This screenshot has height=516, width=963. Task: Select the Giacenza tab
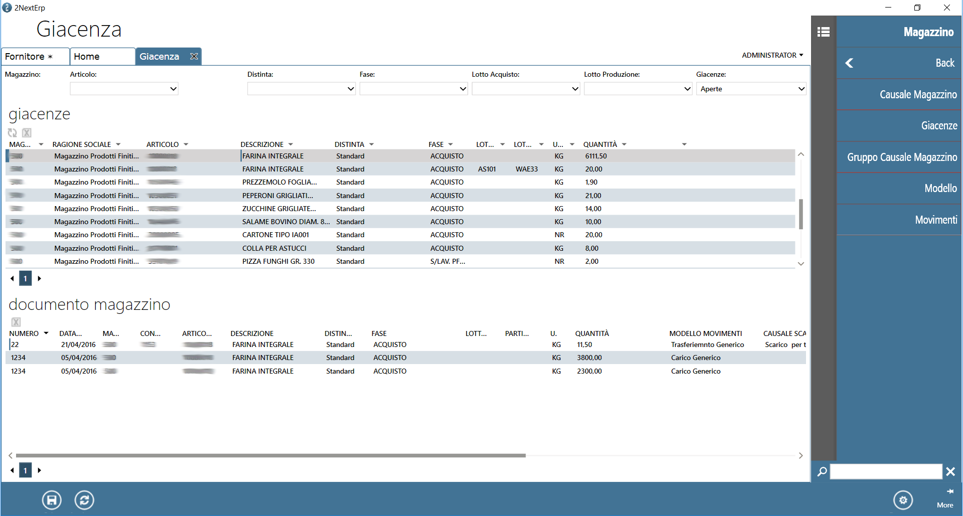point(159,57)
